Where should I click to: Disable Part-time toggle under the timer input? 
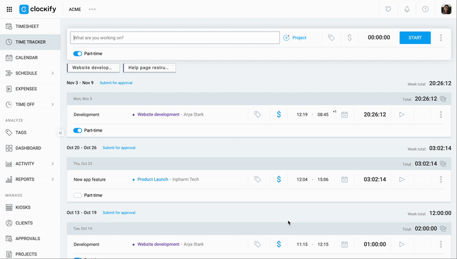coord(78,54)
